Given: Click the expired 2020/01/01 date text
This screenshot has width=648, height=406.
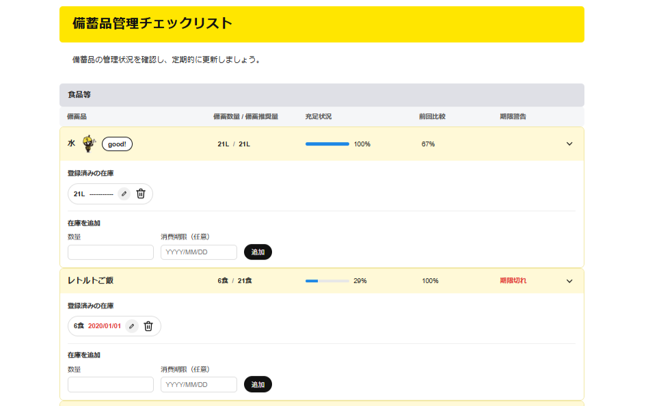Looking at the screenshot, I should (x=105, y=326).
